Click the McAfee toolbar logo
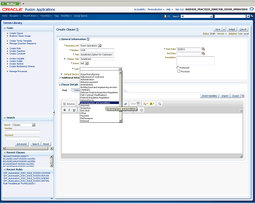This screenshot has height=204, width=255. [11, 4]
